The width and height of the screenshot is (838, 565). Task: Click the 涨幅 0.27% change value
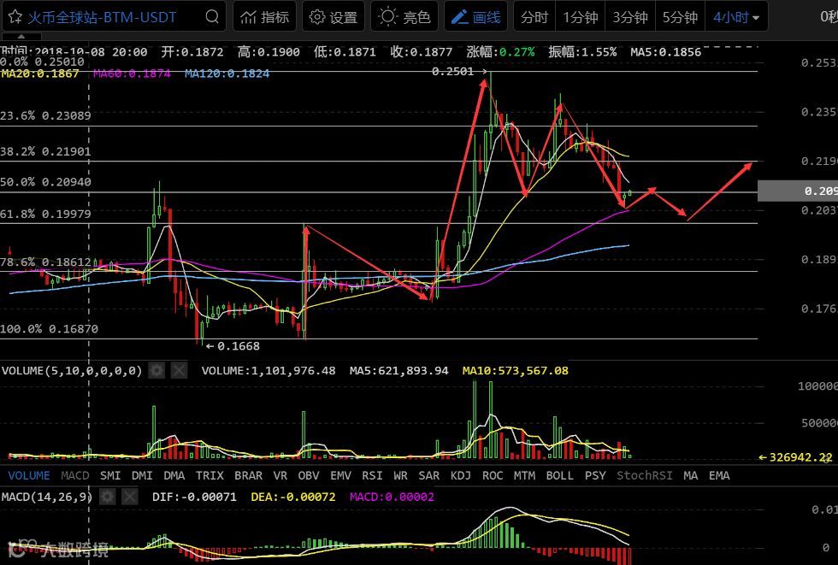click(500, 52)
